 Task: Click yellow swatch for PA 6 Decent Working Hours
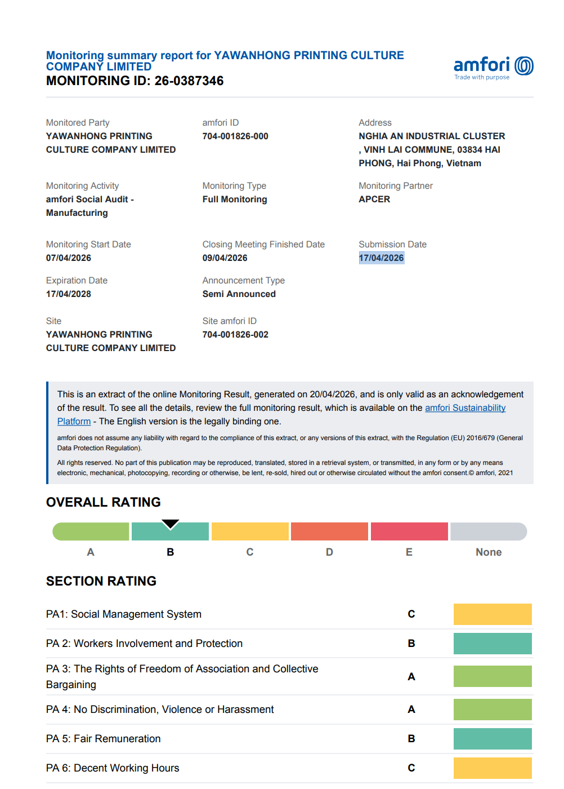(493, 768)
